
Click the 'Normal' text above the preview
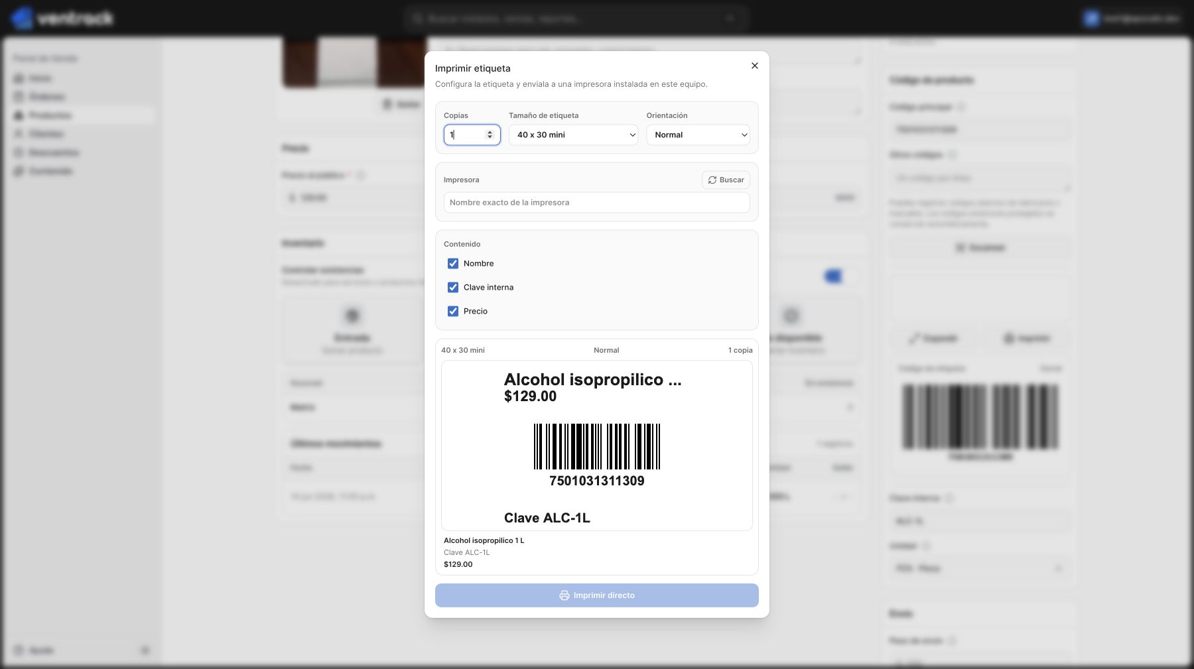click(606, 350)
